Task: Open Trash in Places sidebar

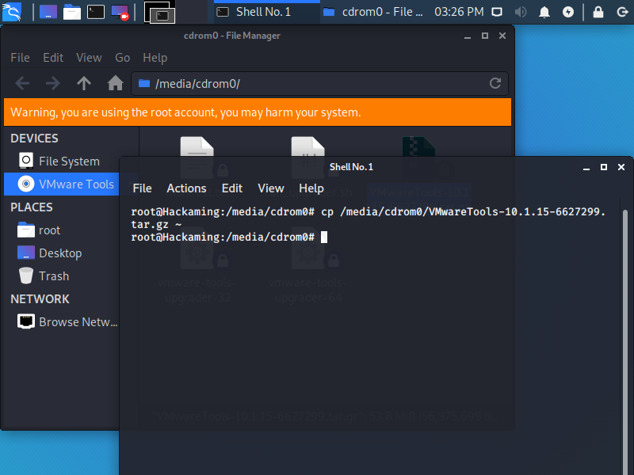Action: (62, 276)
